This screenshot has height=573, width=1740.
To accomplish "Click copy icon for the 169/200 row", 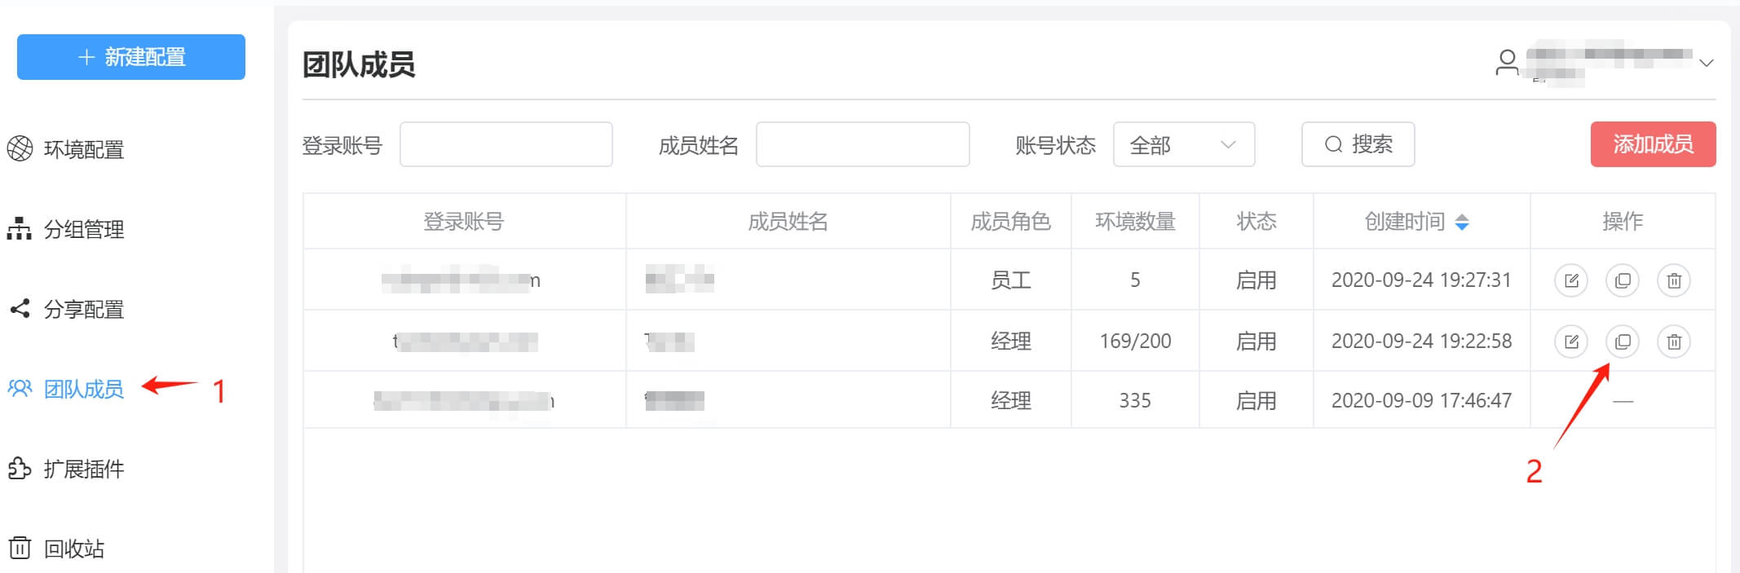I will [x=1623, y=342].
